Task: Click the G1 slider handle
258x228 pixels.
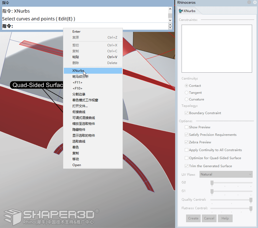Action: tap(212, 192)
